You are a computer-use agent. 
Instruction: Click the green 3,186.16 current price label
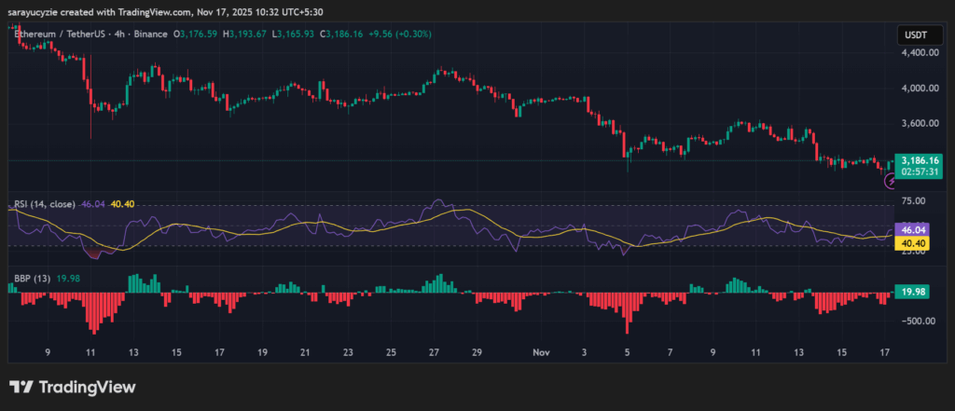pyautogui.click(x=913, y=160)
